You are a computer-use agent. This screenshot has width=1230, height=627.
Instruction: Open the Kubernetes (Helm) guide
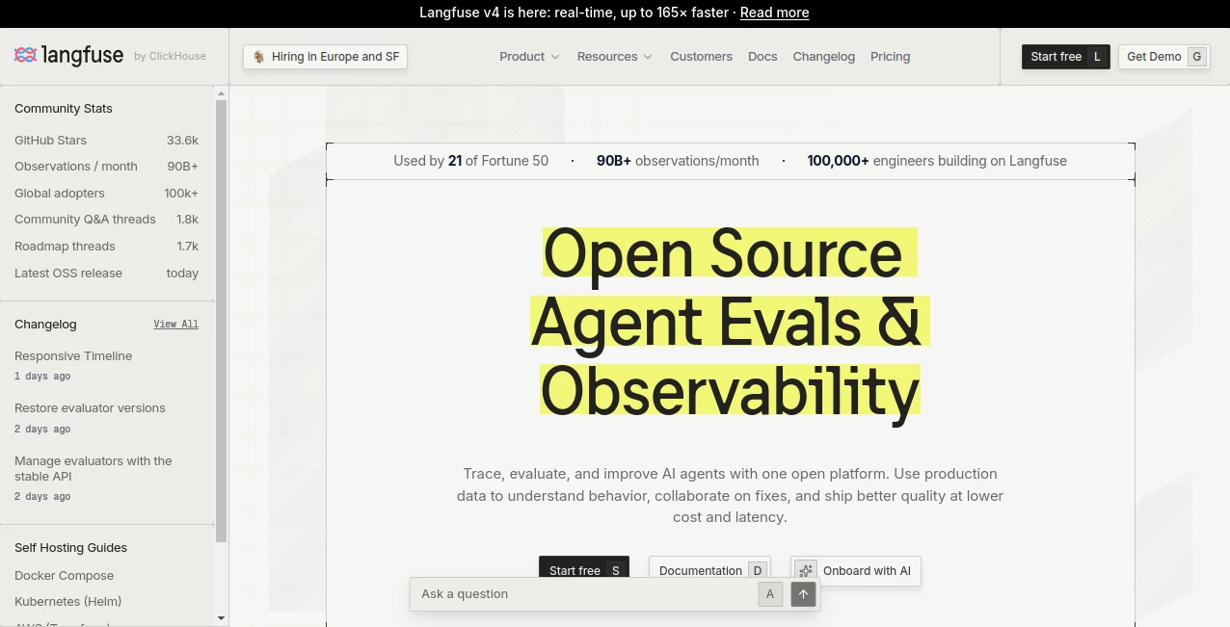67,602
